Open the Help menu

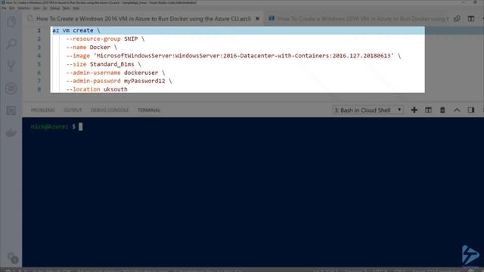click(x=76, y=8)
